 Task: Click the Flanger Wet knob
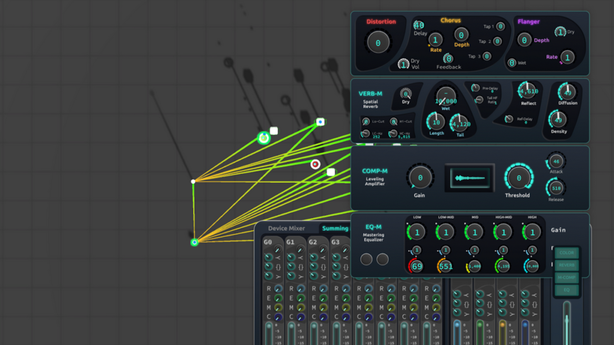(x=512, y=63)
